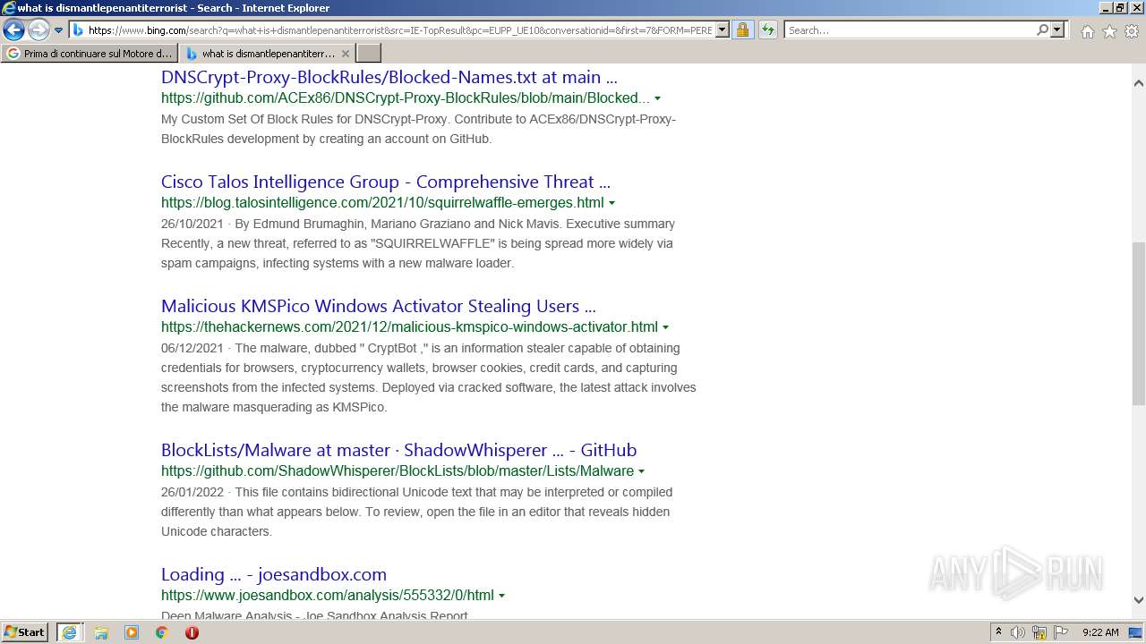Click the snippet about CryptBot stealer
This screenshot has height=644, width=1146.
(429, 377)
